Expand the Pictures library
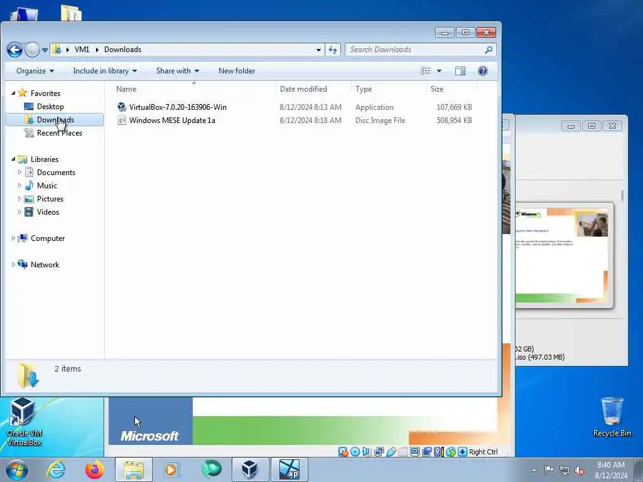The width and height of the screenshot is (643, 482). point(19,199)
